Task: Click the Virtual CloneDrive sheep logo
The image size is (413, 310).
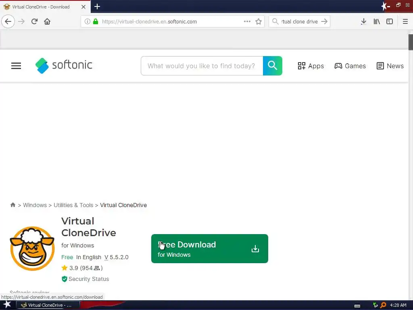Action: coord(32,248)
